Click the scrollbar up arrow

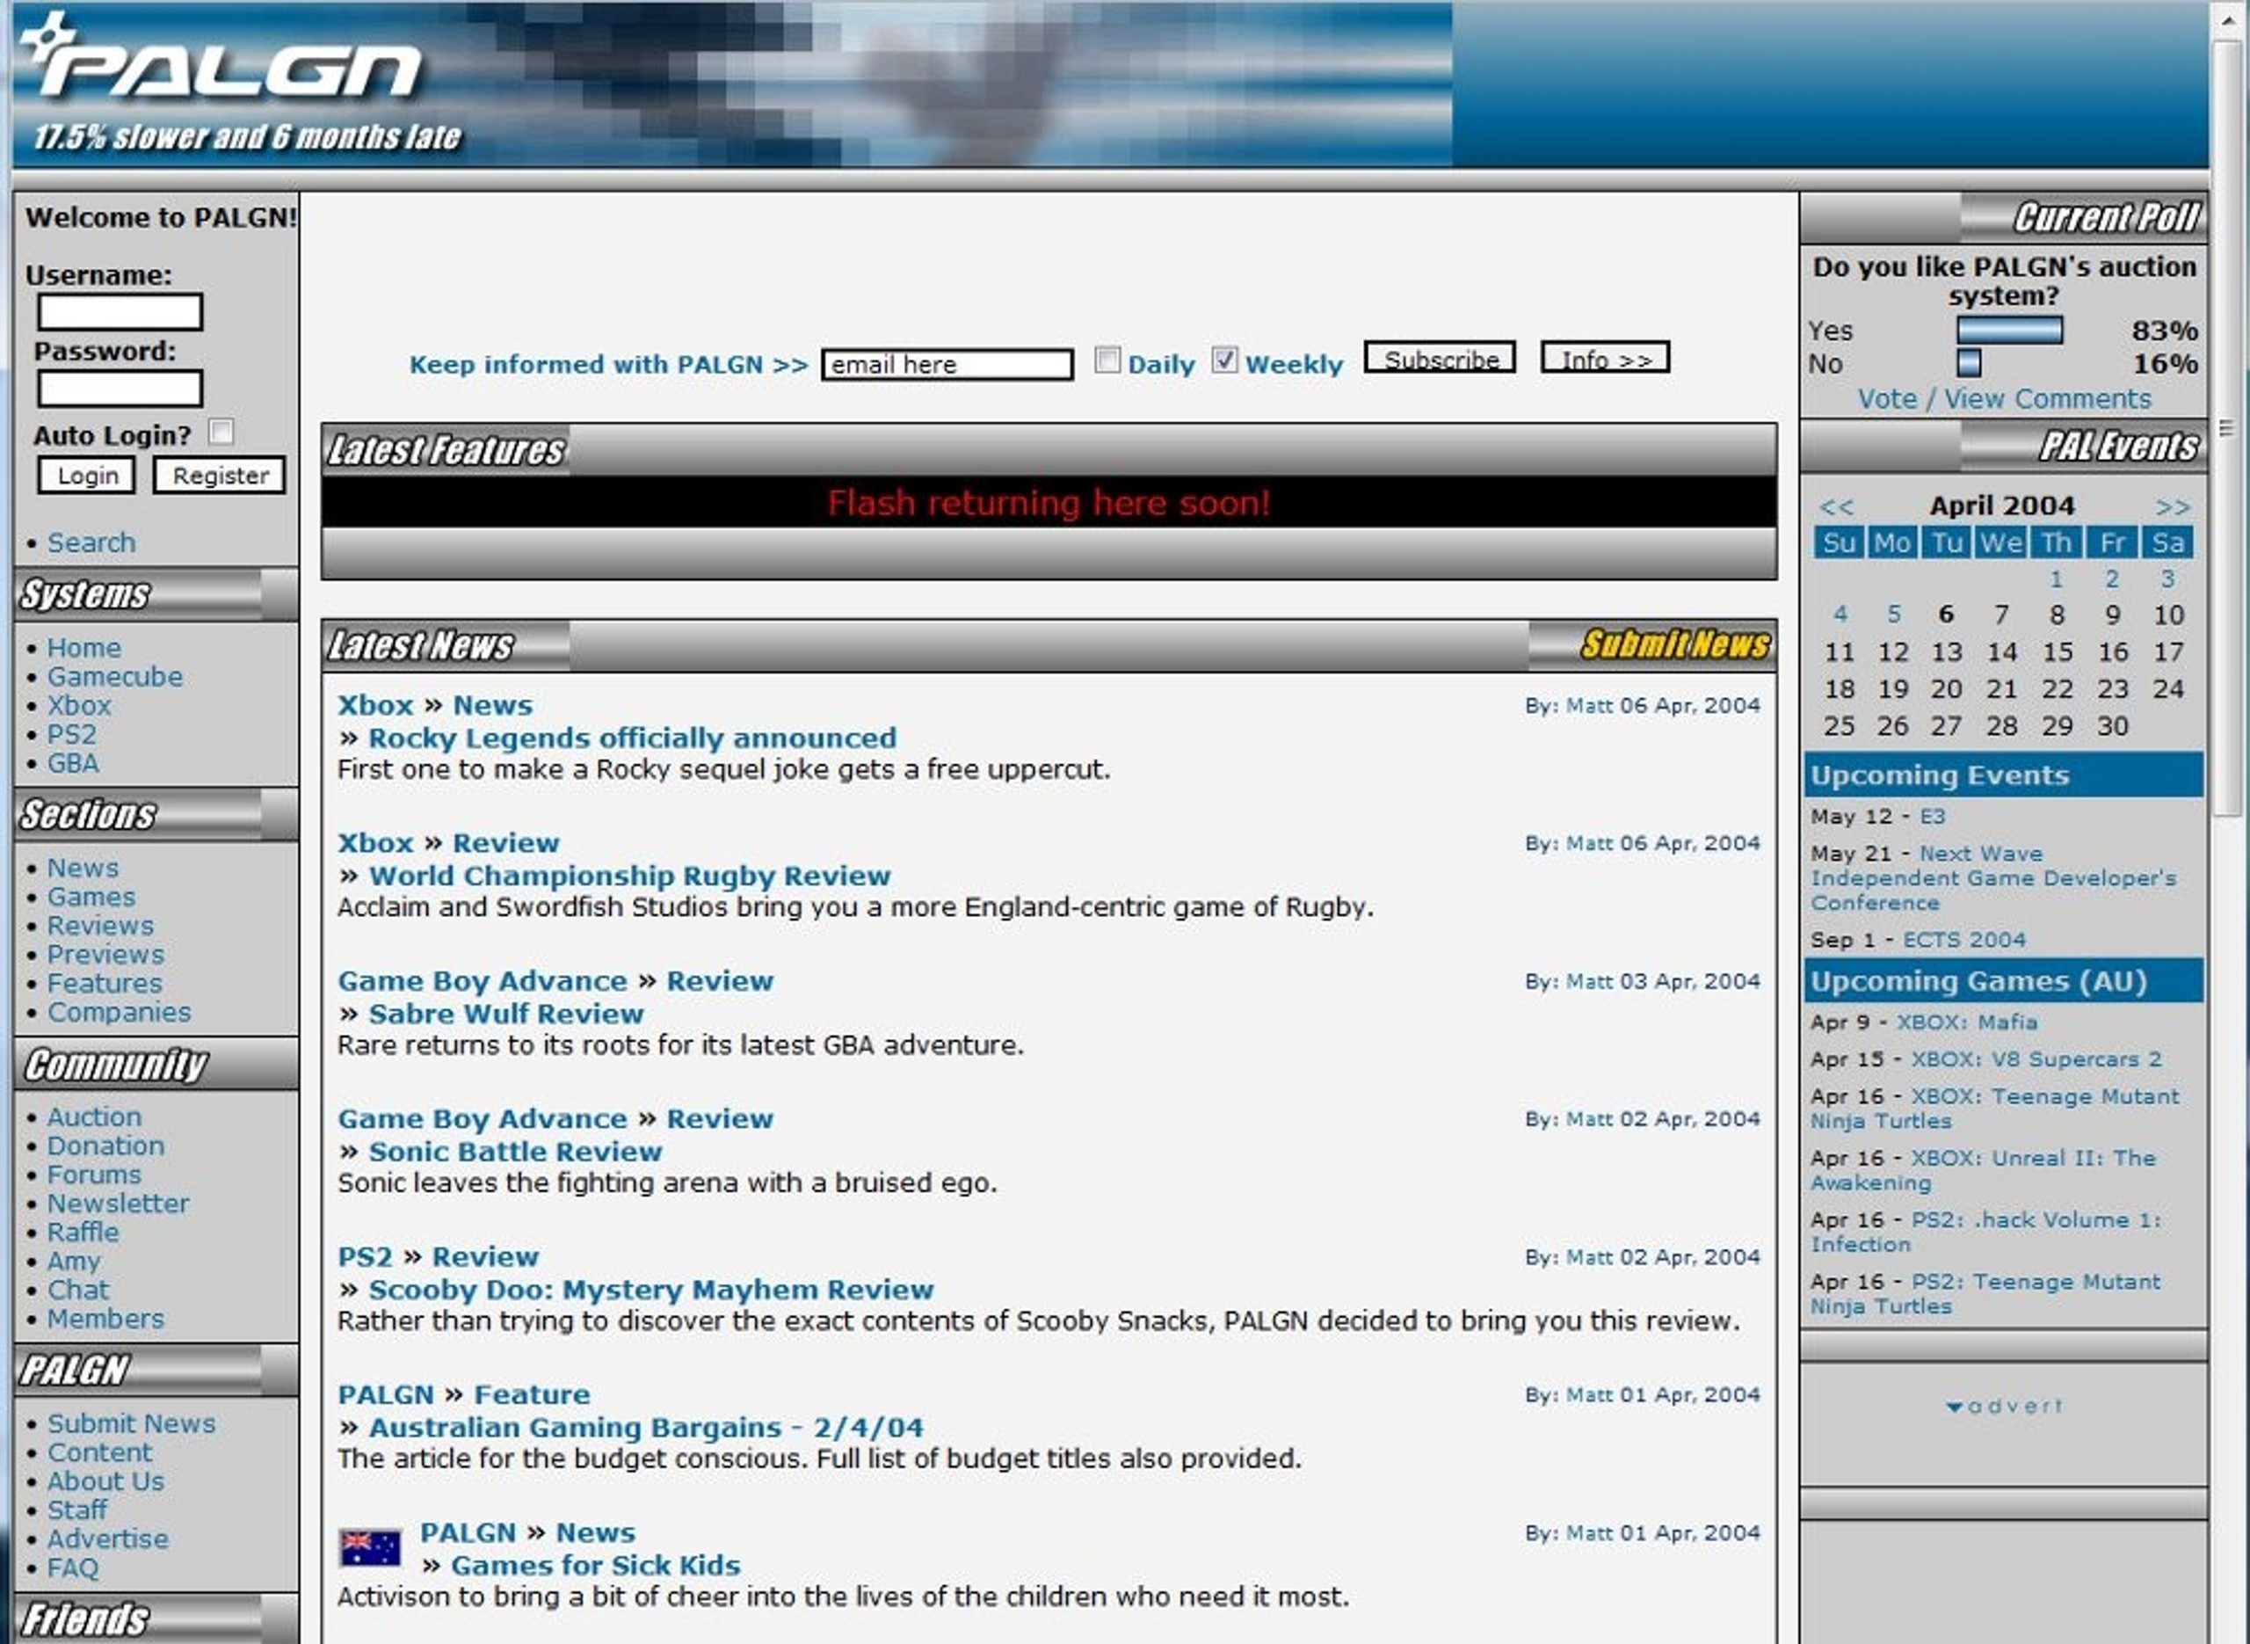[2228, 20]
